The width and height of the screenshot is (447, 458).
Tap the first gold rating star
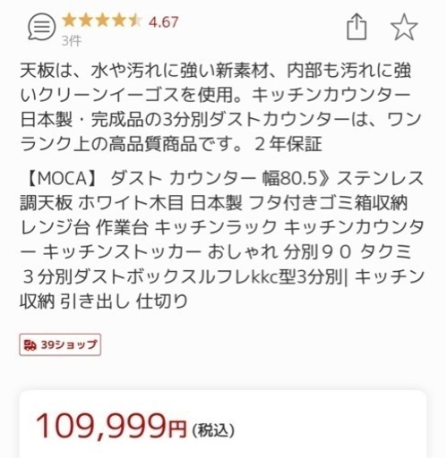pyautogui.click(x=70, y=21)
